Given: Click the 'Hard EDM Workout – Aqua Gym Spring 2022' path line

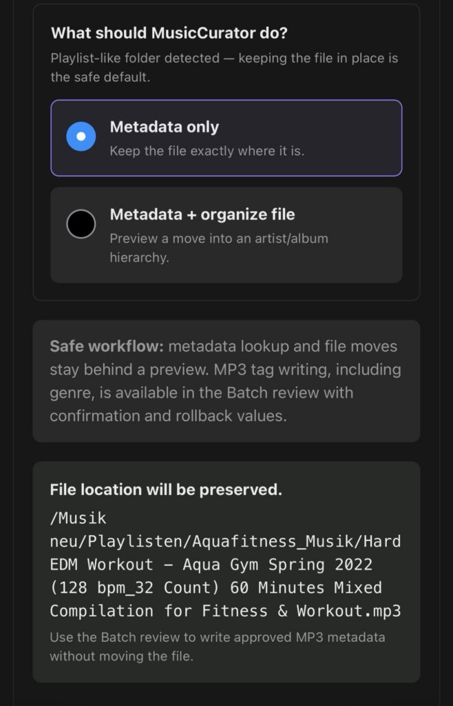Looking at the screenshot, I should pyautogui.click(x=211, y=564).
